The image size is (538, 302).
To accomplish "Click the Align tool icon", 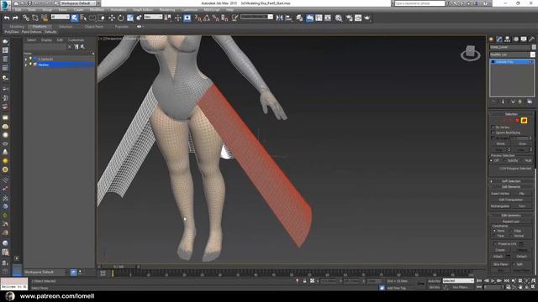I will pyautogui.click(x=288, y=18).
